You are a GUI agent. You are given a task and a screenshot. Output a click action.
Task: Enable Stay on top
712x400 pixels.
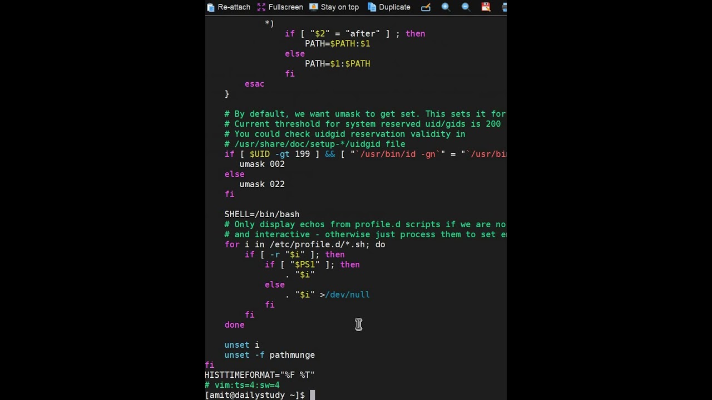[334, 7]
